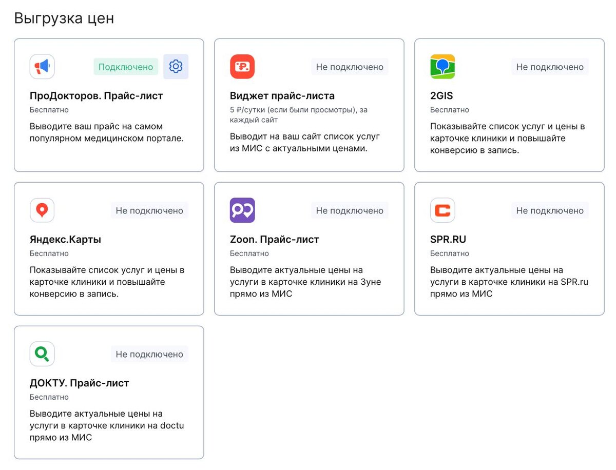Click description mentioning клиники на Зуне

pos(305,282)
